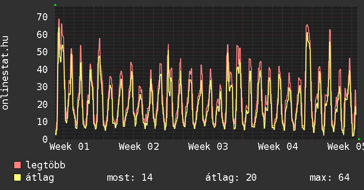Viewport: 364px width, 190px height.
Task: Click the 'max: 64' statistic
Action: click(330, 178)
